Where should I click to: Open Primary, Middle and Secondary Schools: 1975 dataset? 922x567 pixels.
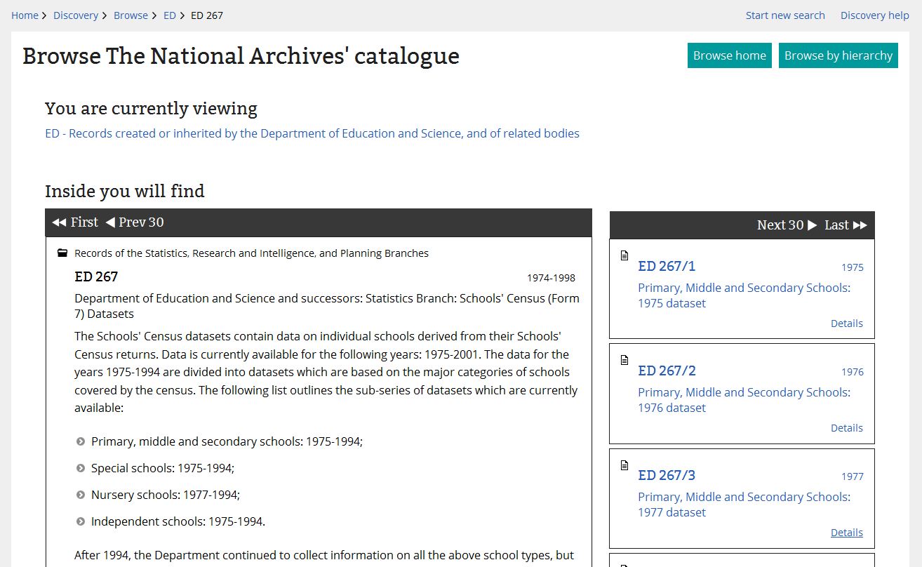coord(744,295)
